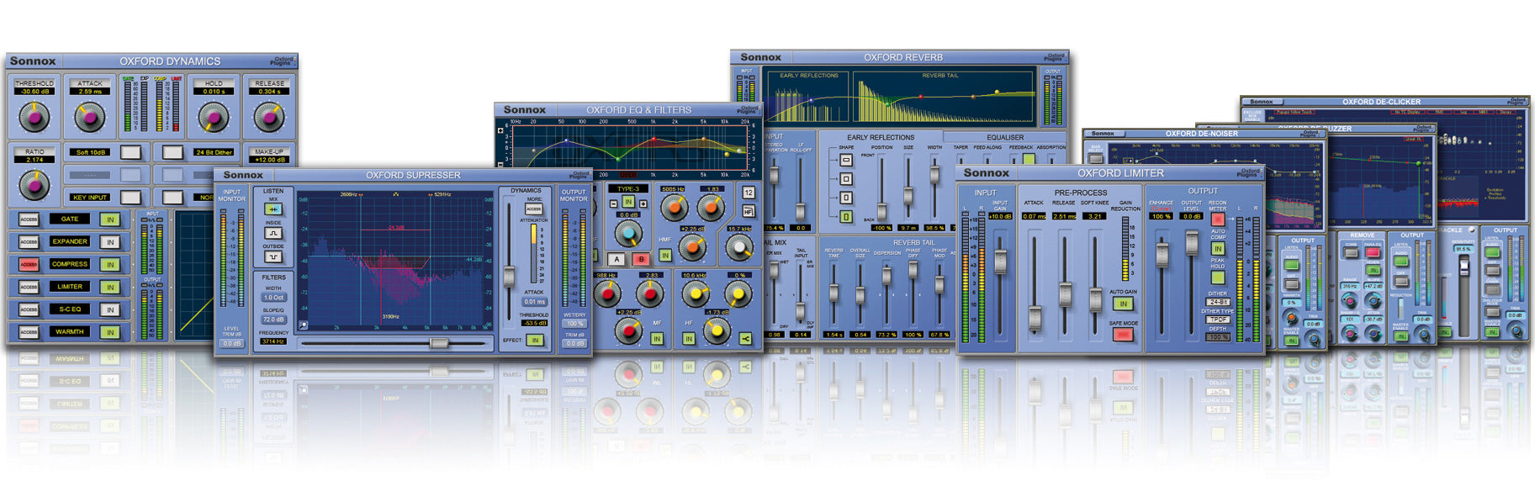Viewport: 1535px width, 497px height.
Task: Click the Supresser WET/DRY 100 % field
Action: 574,324
